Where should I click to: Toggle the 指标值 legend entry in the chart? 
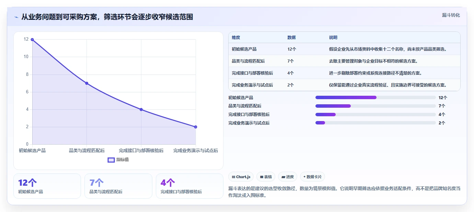(118, 160)
